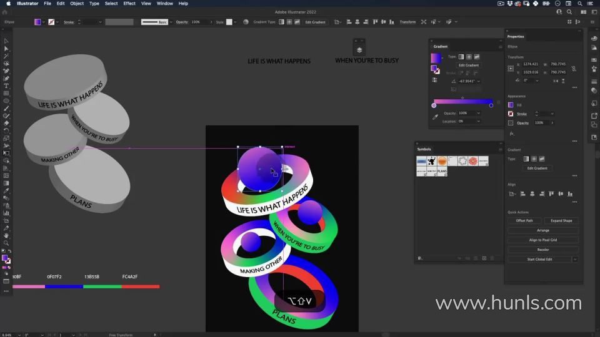The height and width of the screenshot is (337, 600).
Task: Choose linear gradient type in Properties panel
Action: pos(526,159)
